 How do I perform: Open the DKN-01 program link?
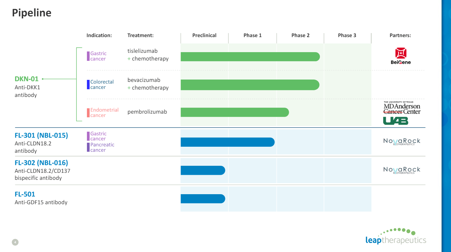(27, 79)
